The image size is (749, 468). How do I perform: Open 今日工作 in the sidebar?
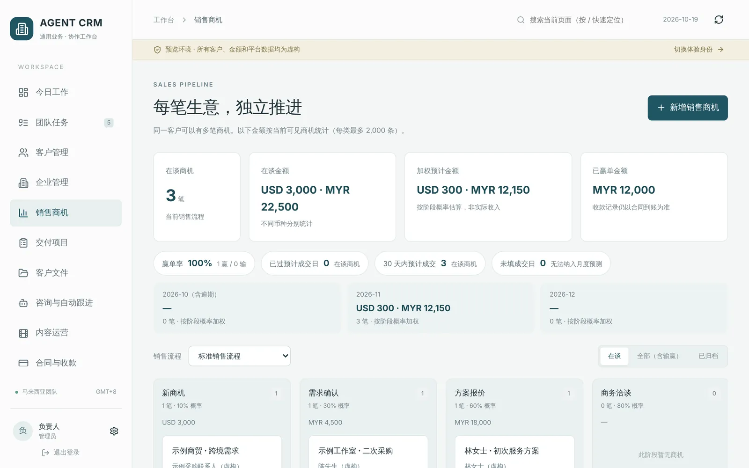coord(66,93)
